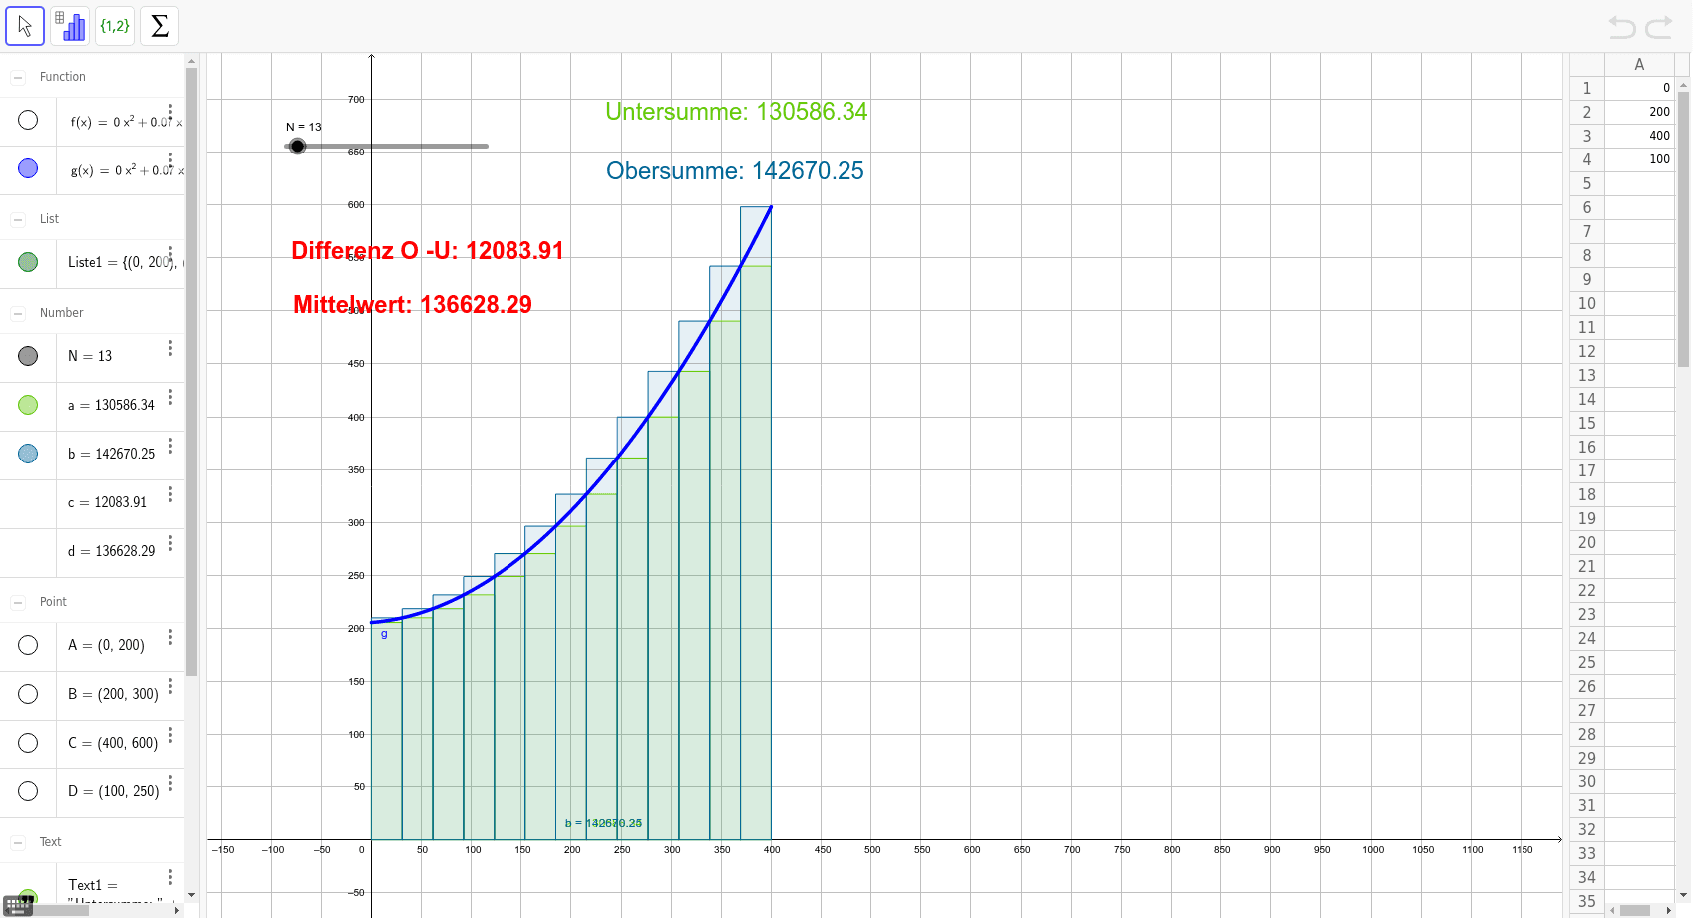Click algebra panel scroll-down arrow

click(191, 895)
